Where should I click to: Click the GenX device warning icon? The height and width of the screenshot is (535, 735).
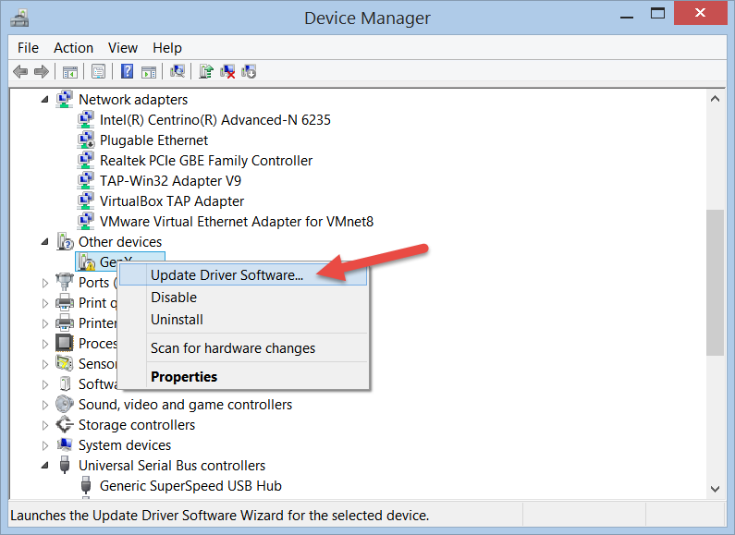pos(87,262)
